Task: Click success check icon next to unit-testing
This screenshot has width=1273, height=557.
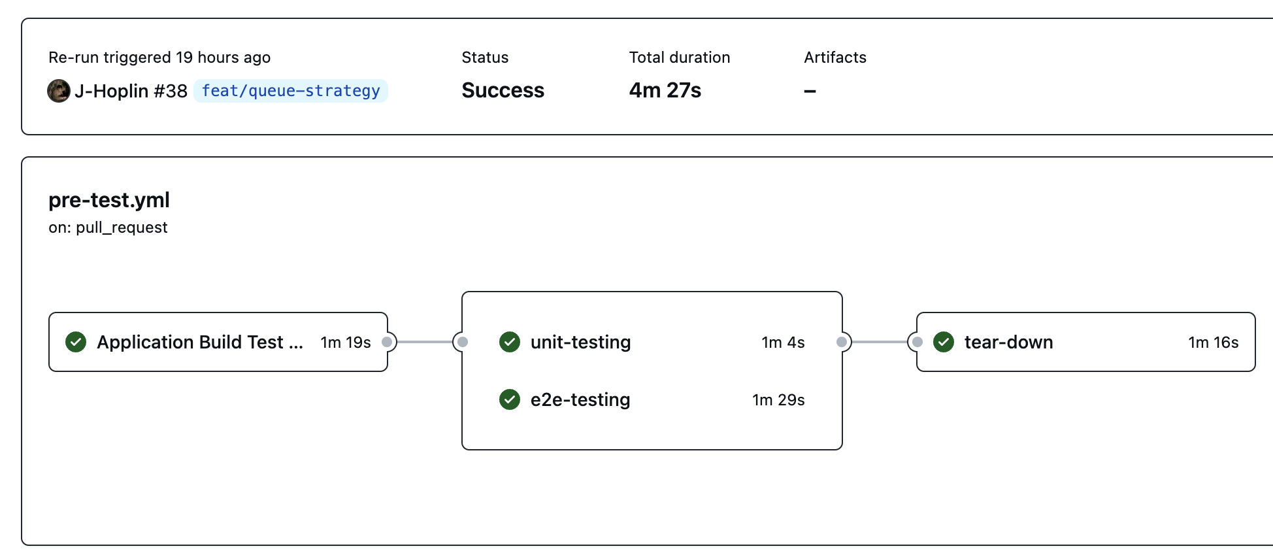Action: point(510,342)
